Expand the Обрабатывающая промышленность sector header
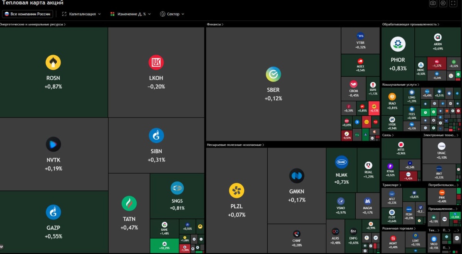The height and width of the screenshot is (254, 462). pos(411,24)
